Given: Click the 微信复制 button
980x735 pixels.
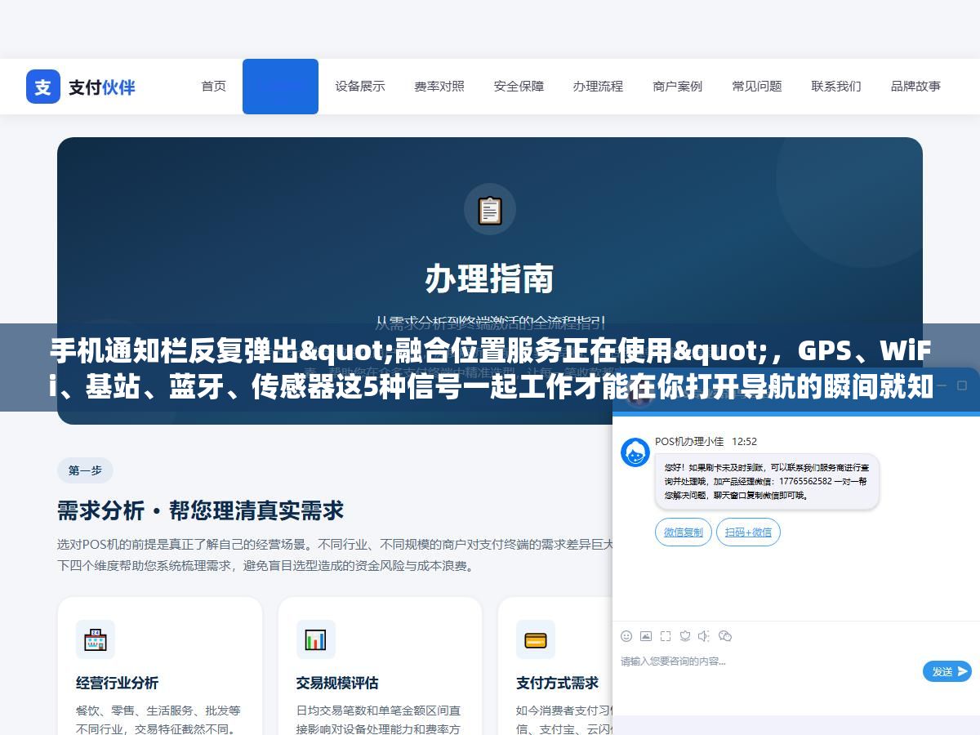Looking at the screenshot, I should (684, 532).
